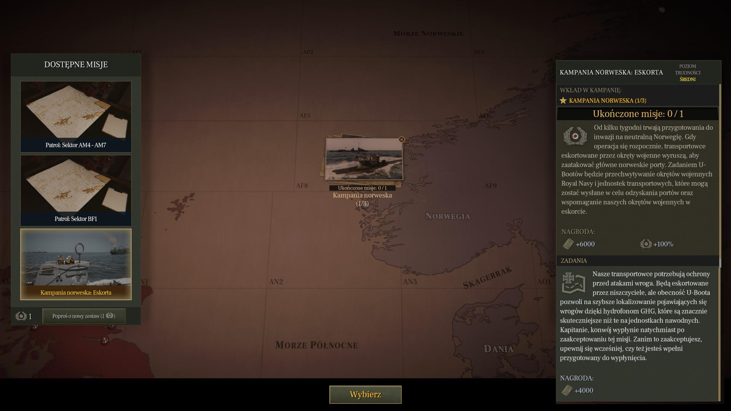
Task: Click the Ukończone misje 0 / 1 progress bar
Action: [x=638, y=114]
